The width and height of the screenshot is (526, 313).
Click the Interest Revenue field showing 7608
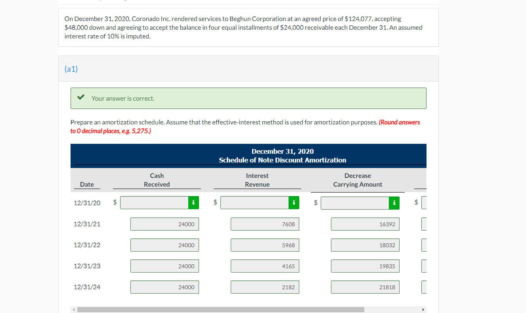coord(265,224)
